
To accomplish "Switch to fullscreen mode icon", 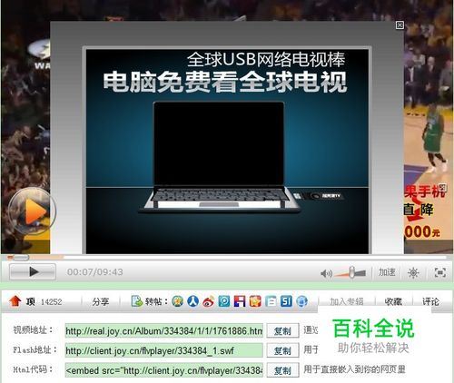I will point(439,272).
